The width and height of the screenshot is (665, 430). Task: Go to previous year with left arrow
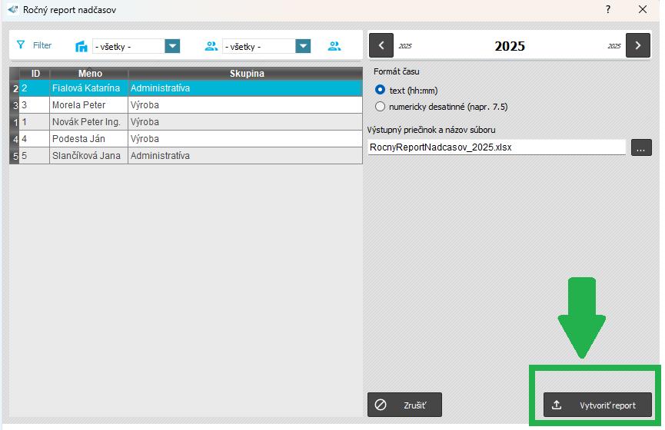[x=381, y=45]
